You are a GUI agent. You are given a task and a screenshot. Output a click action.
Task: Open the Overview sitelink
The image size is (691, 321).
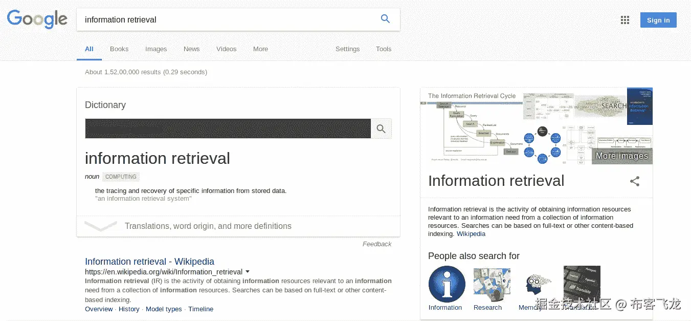[99, 309]
